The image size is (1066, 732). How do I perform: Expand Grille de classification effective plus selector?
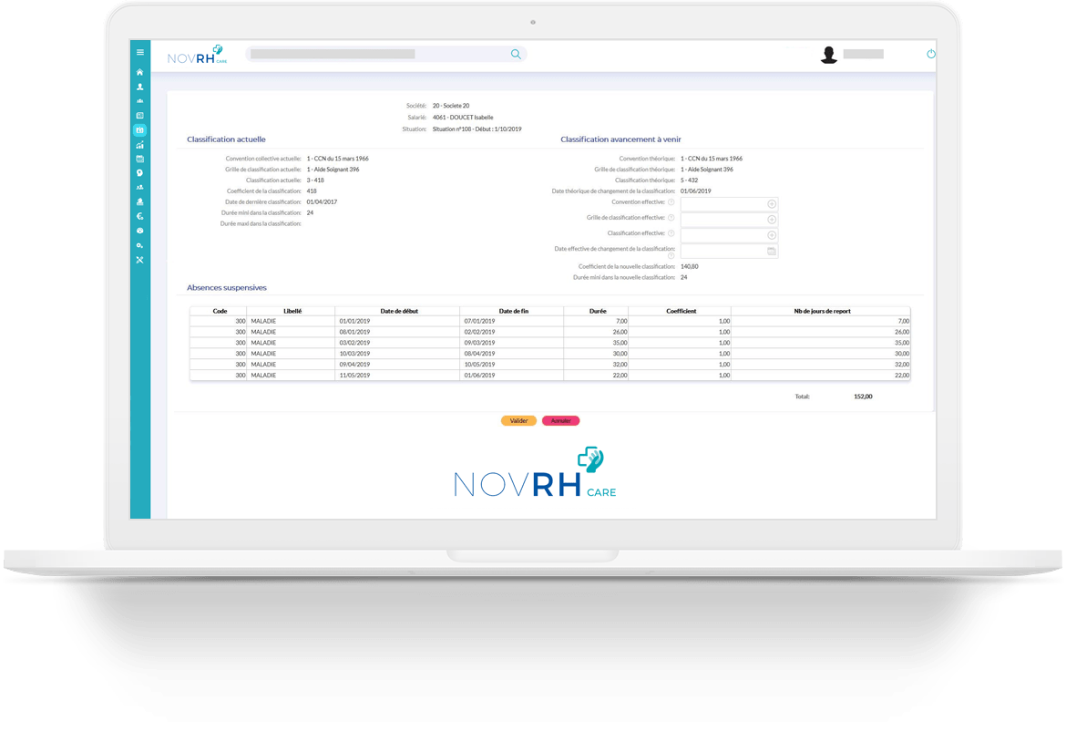point(772,220)
